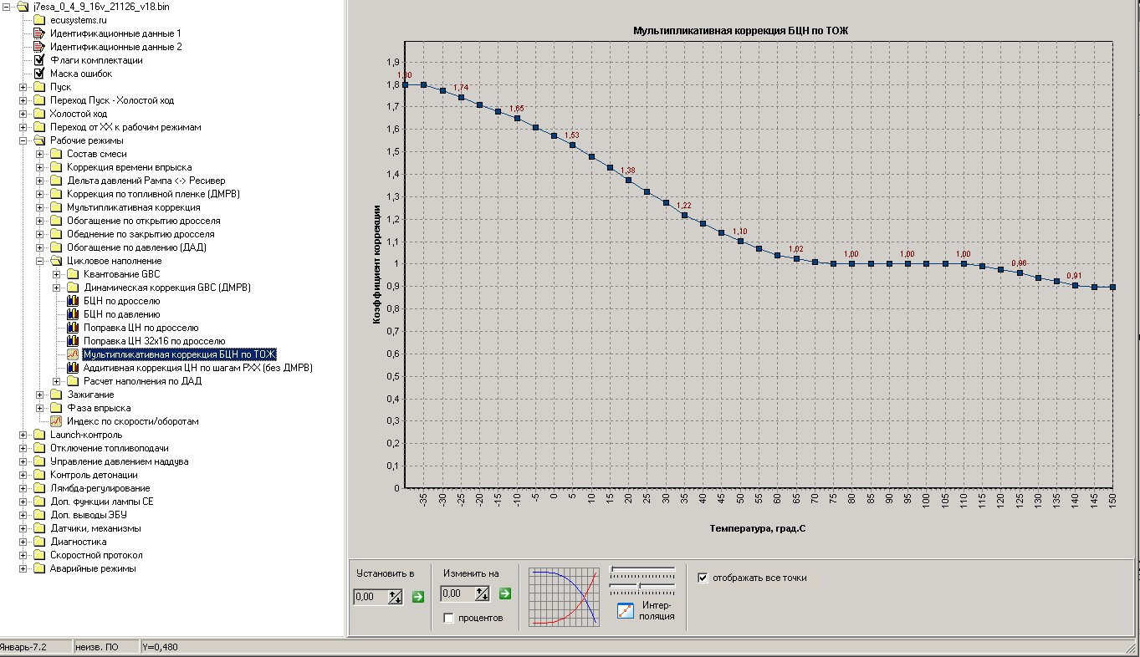Click the Установить в value field
1140x657 pixels.
tap(371, 596)
